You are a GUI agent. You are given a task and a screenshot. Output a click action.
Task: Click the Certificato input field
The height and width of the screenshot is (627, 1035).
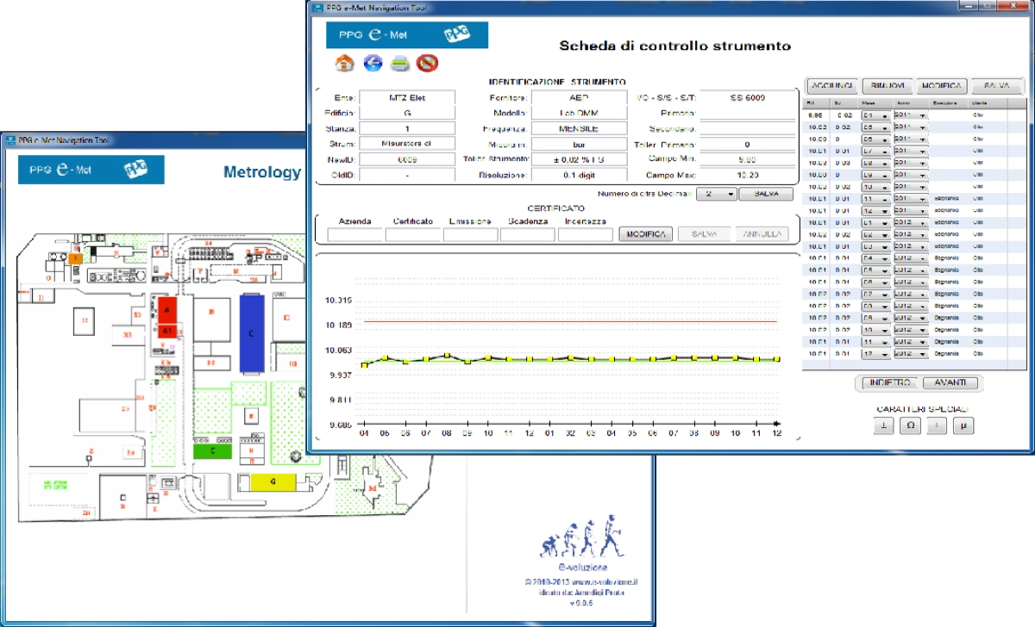click(412, 234)
